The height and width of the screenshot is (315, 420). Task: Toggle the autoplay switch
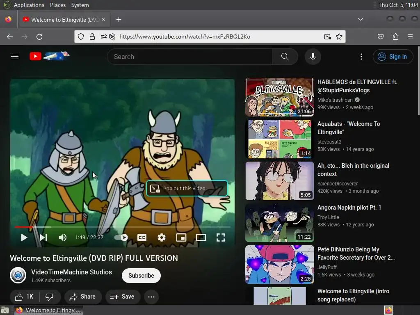[x=121, y=237]
